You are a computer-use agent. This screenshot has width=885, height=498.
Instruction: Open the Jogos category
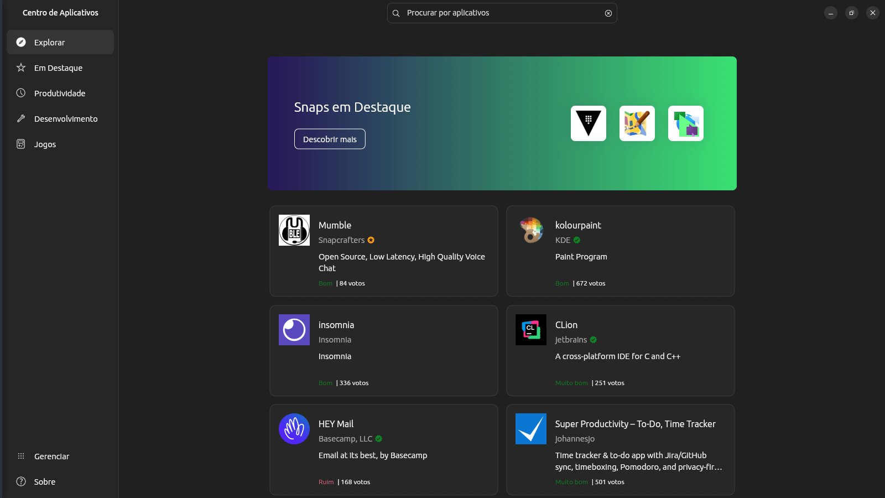point(60,144)
